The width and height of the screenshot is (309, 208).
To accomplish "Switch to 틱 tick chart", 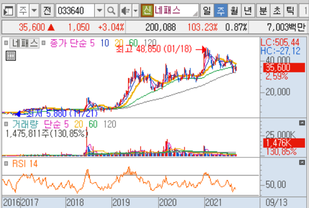I will tap(291, 10).
